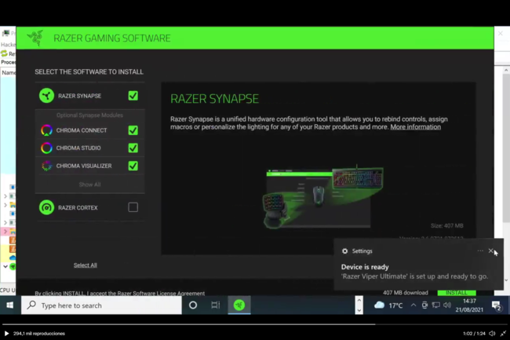Click the Chroma Connect icon

pyautogui.click(x=46, y=130)
